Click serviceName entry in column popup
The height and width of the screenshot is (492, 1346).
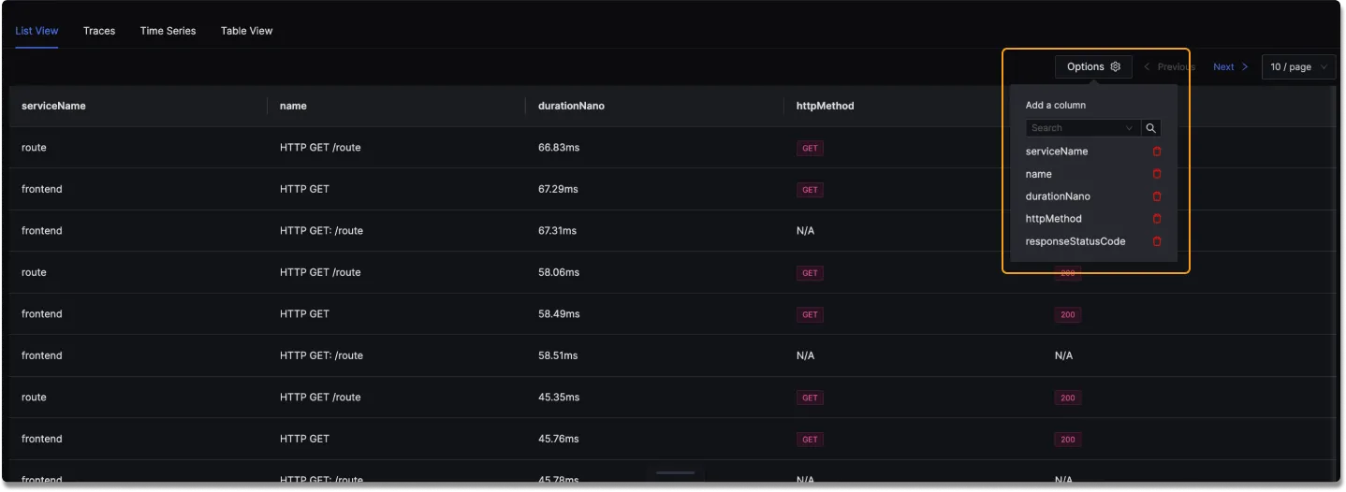pyautogui.click(x=1057, y=152)
